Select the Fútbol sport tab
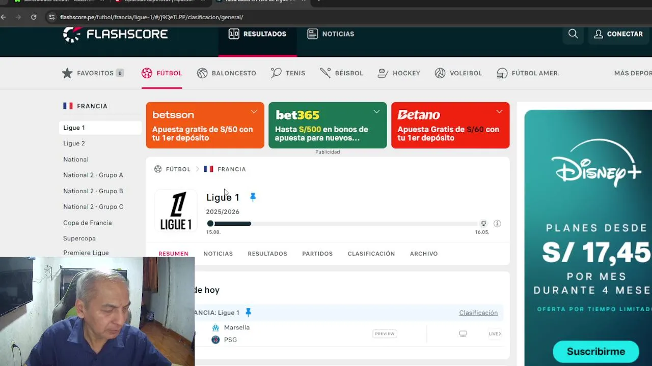 pyautogui.click(x=161, y=73)
